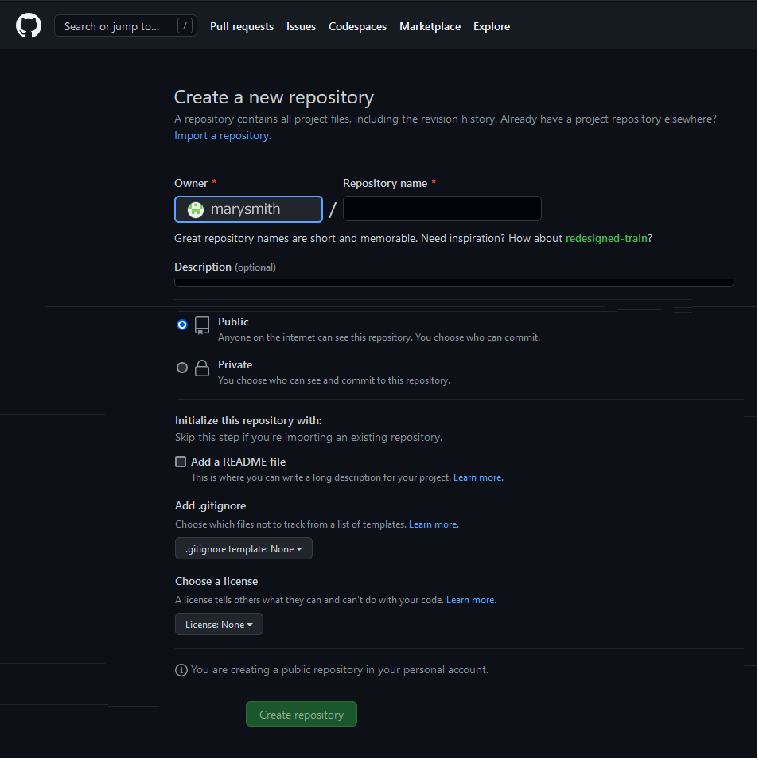Click the Initialize this repository with heading
The height and width of the screenshot is (764, 759).
pyautogui.click(x=248, y=420)
